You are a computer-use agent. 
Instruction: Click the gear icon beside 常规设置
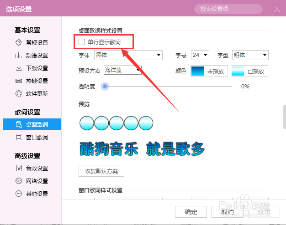pyautogui.click(x=19, y=42)
